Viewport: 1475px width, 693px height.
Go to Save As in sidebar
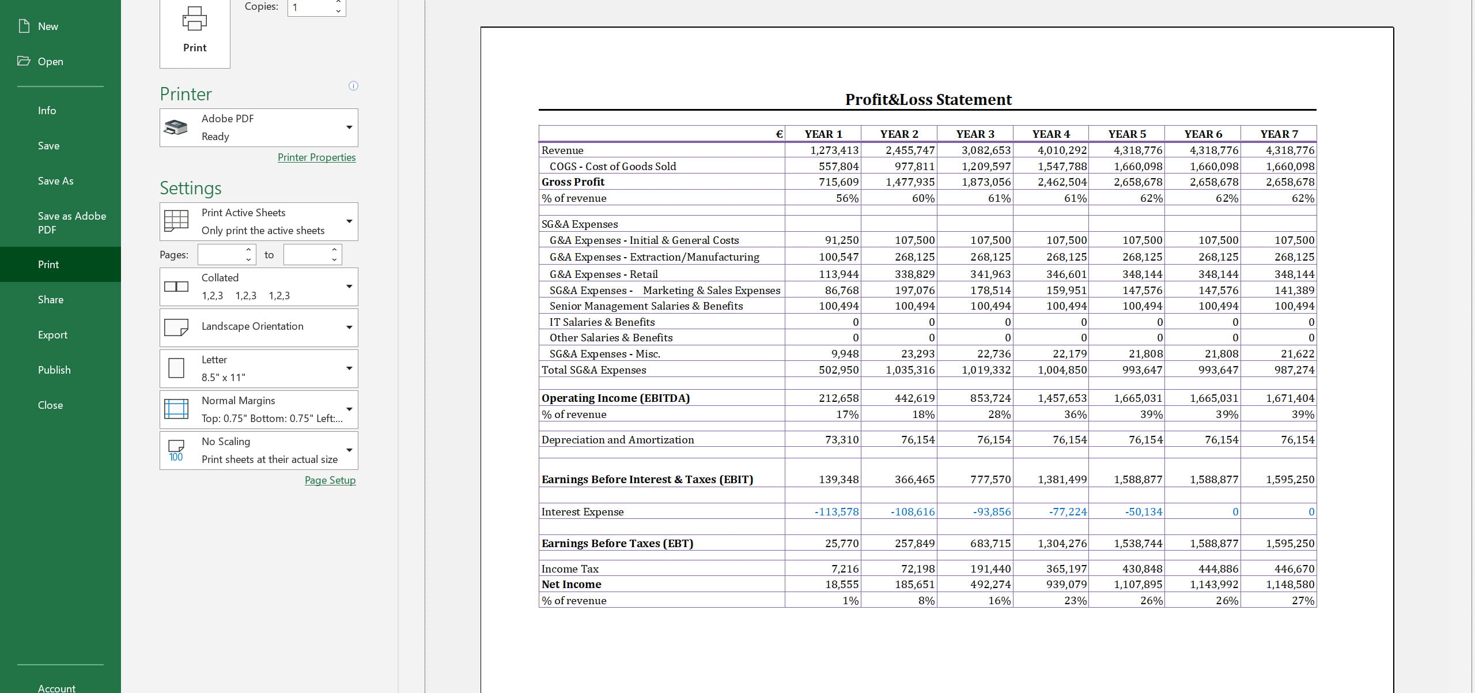55,180
